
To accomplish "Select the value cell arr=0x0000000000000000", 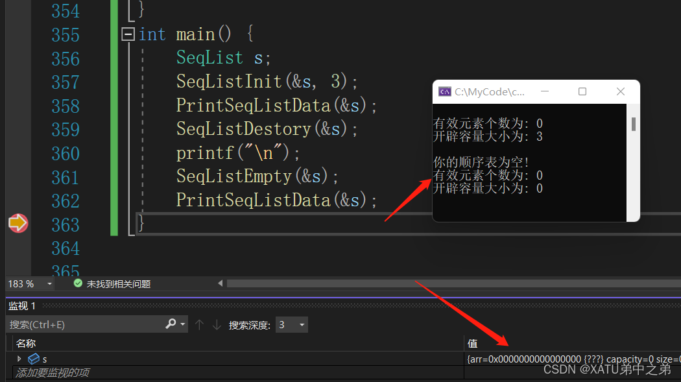I will [573, 359].
